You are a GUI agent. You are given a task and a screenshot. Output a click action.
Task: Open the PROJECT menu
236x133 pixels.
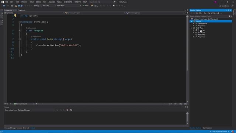(24, 2)
